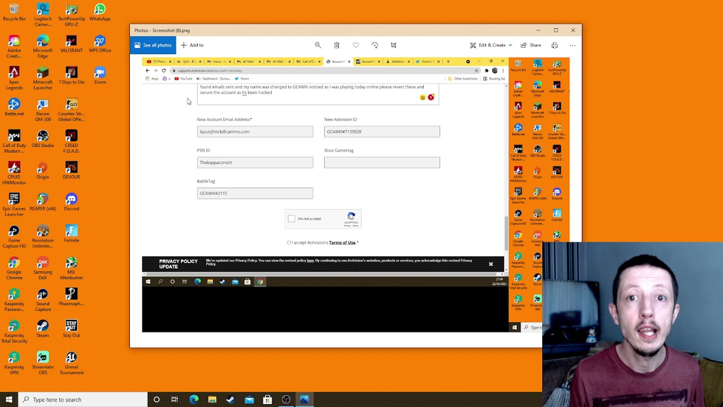Click the Print icon in Photos
The width and height of the screenshot is (723, 407).
click(555, 45)
